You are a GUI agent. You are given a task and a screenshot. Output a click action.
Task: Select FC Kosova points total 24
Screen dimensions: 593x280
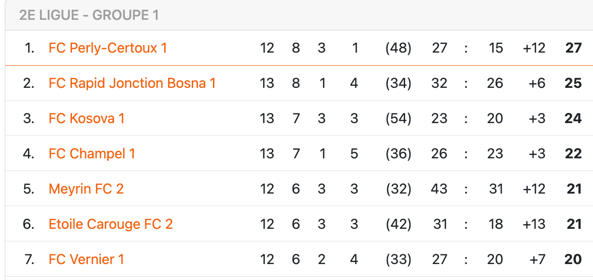click(573, 118)
